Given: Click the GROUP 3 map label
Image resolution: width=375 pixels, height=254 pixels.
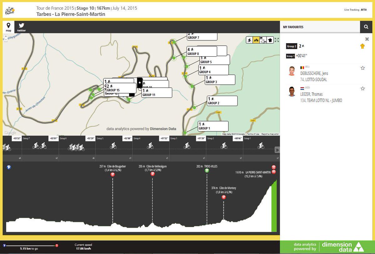Looking at the screenshot, I should pyautogui.click(x=219, y=80).
